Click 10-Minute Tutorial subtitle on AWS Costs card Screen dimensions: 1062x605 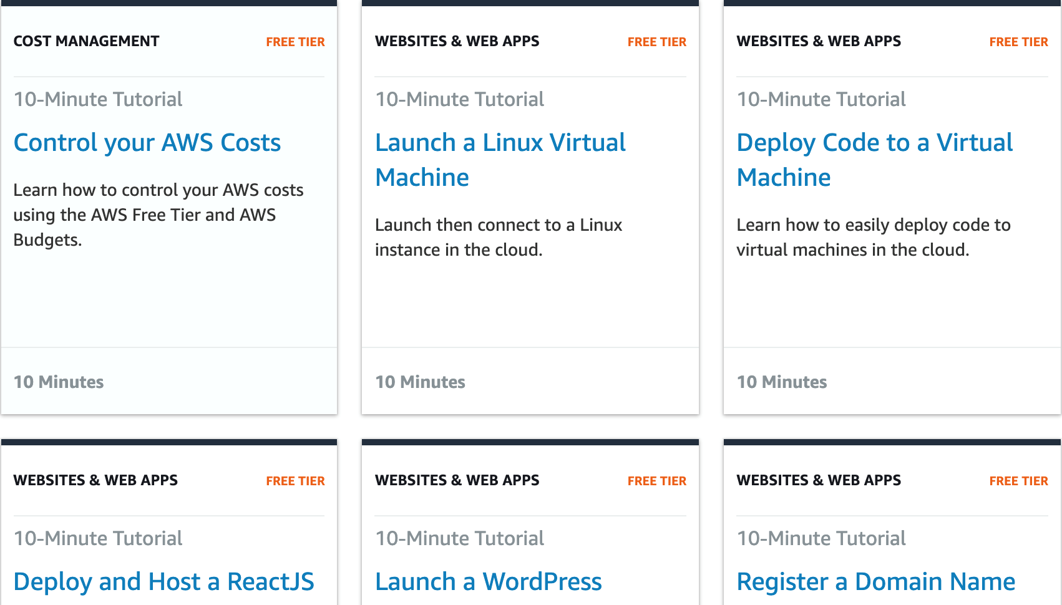click(98, 99)
